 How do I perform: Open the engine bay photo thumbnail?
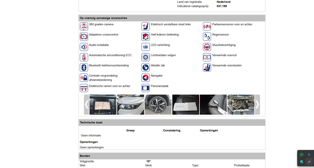(241, 105)
